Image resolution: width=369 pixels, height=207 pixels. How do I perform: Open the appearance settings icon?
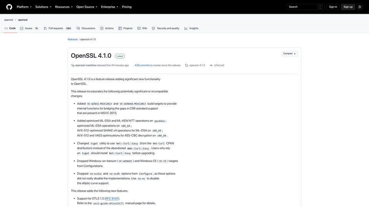[360, 7]
